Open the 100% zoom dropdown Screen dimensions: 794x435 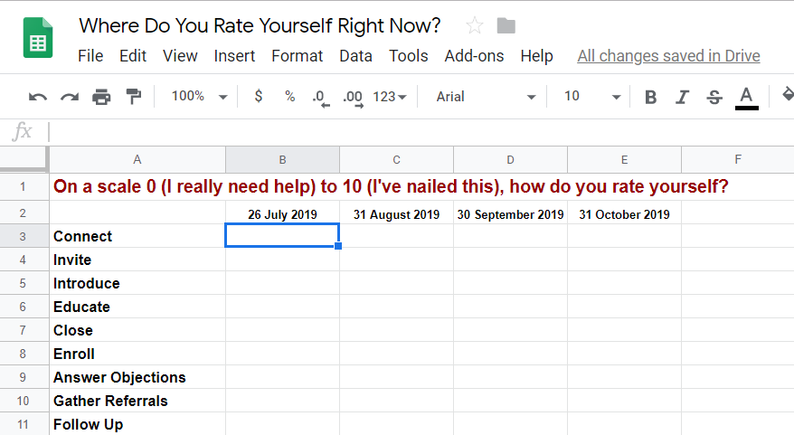pos(199,97)
